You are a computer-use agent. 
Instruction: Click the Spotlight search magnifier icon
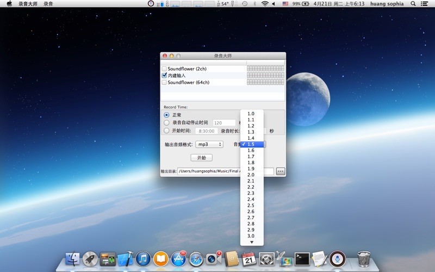413,4
